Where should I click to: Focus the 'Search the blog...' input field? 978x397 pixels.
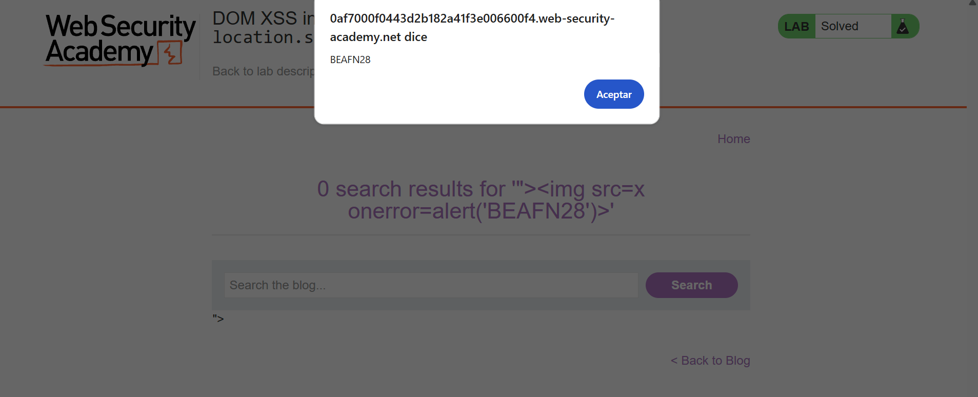(431, 285)
